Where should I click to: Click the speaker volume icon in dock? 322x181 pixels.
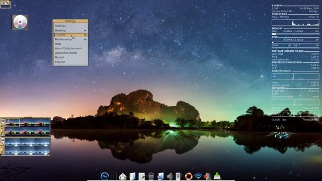(170, 176)
